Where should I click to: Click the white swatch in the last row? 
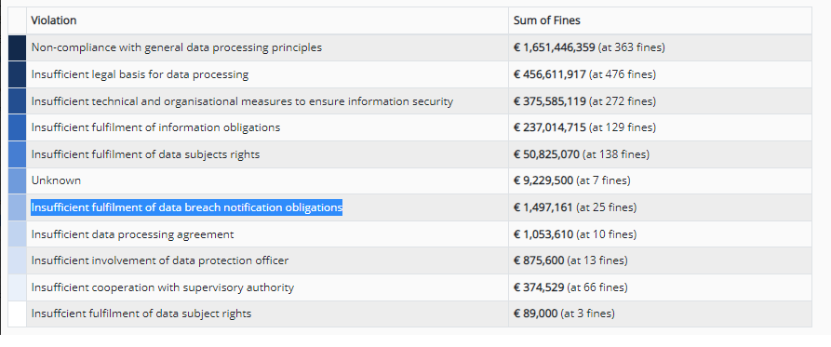[x=17, y=314]
